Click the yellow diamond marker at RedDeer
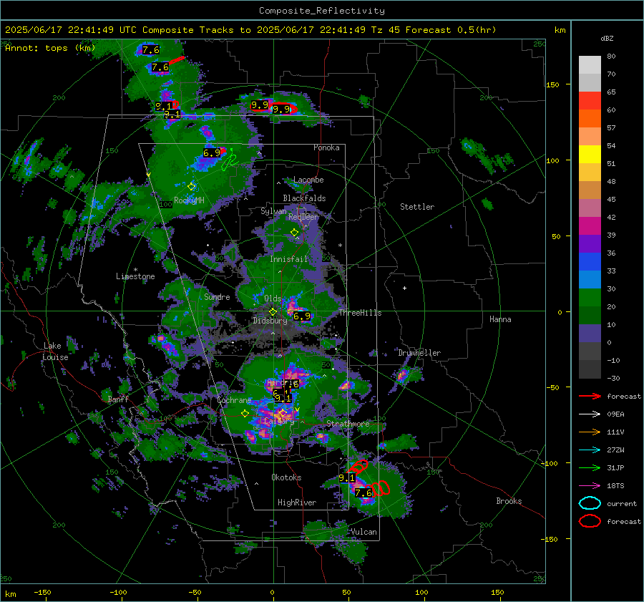The width and height of the screenshot is (644, 602). click(x=294, y=233)
